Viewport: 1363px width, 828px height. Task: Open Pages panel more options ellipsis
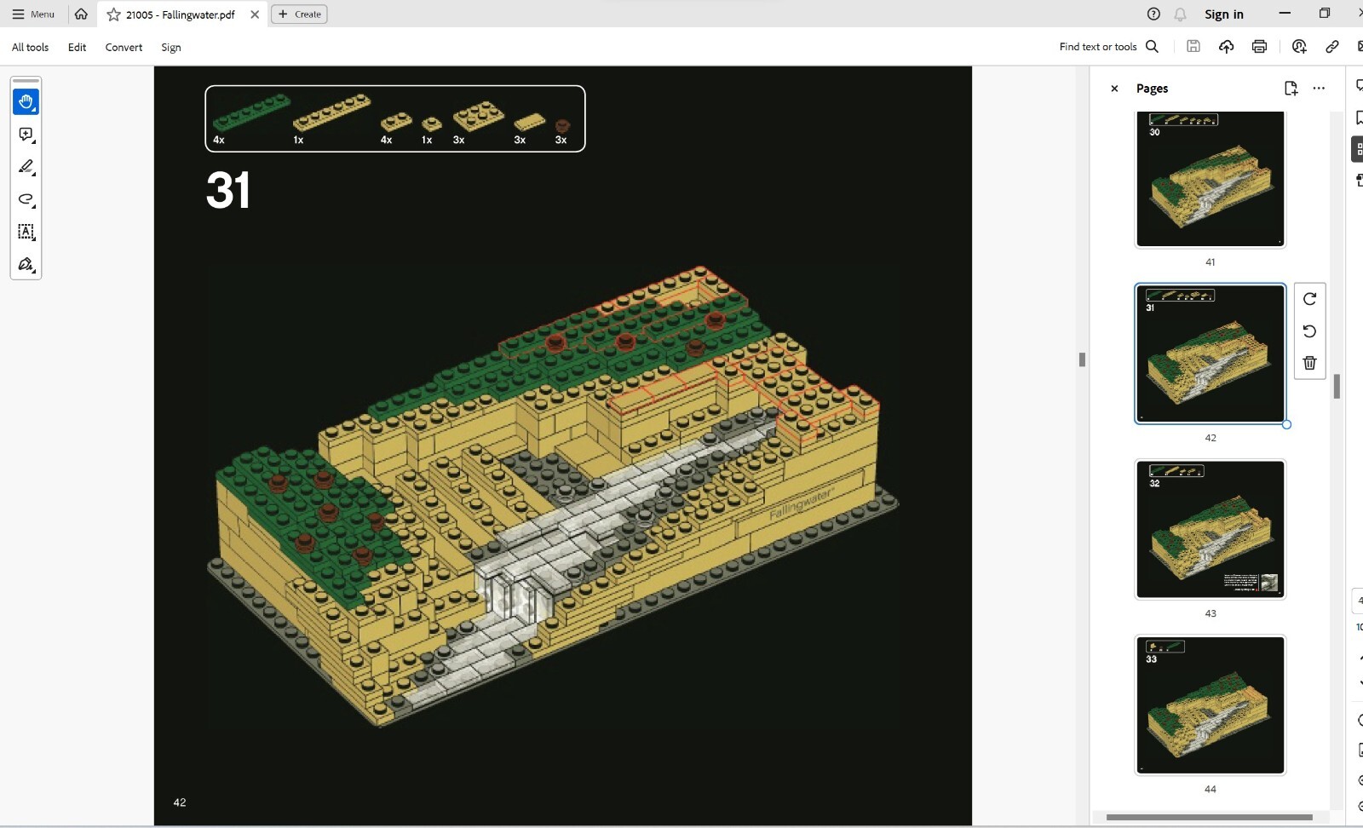1319,88
